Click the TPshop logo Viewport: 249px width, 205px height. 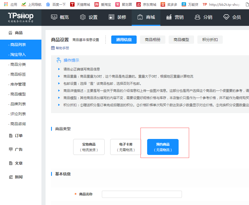click(20, 17)
